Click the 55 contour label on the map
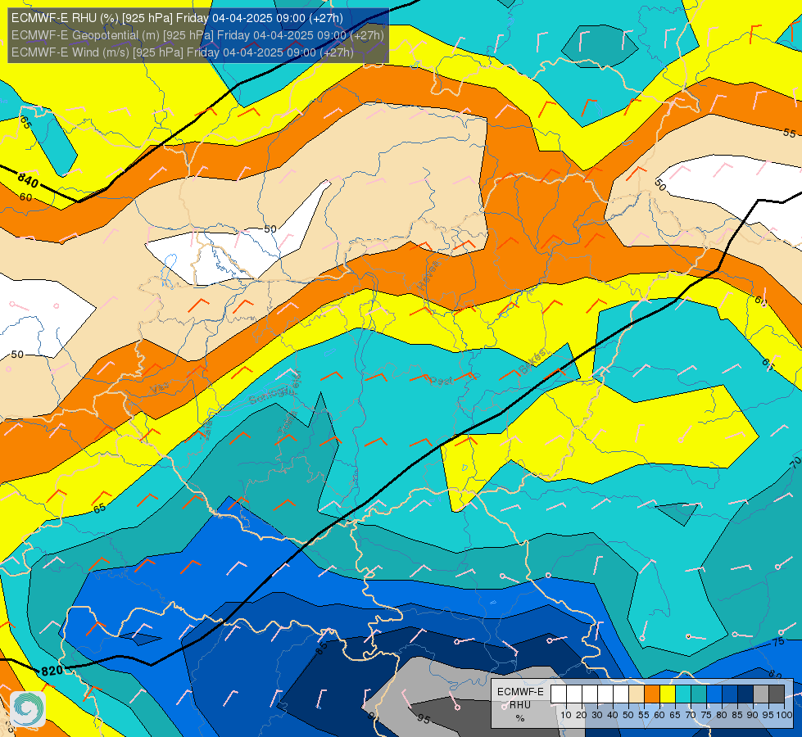Viewport: 802px width, 737px height. click(x=790, y=133)
